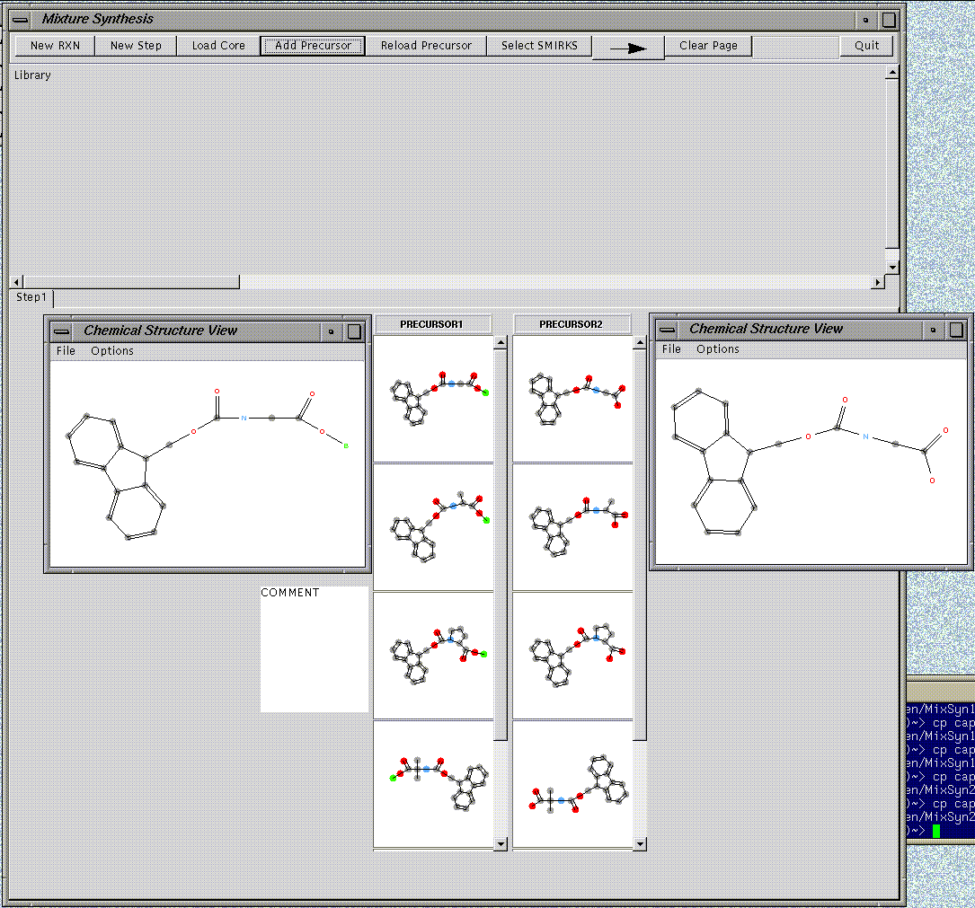The width and height of the screenshot is (975, 908).
Task: Open Options menu in left Chemical Structure View
Action: 112,350
